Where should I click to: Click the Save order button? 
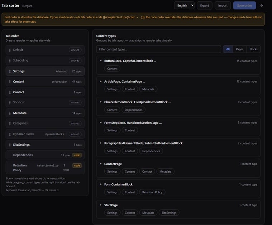click(x=244, y=5)
